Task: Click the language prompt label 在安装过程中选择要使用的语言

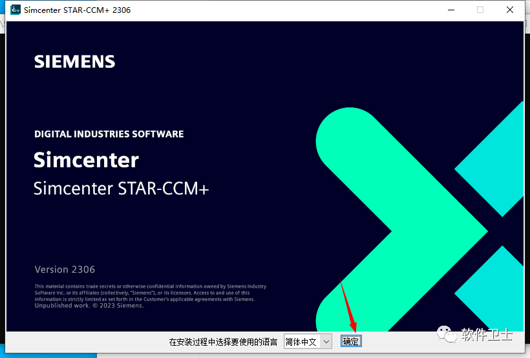Action: point(223,342)
